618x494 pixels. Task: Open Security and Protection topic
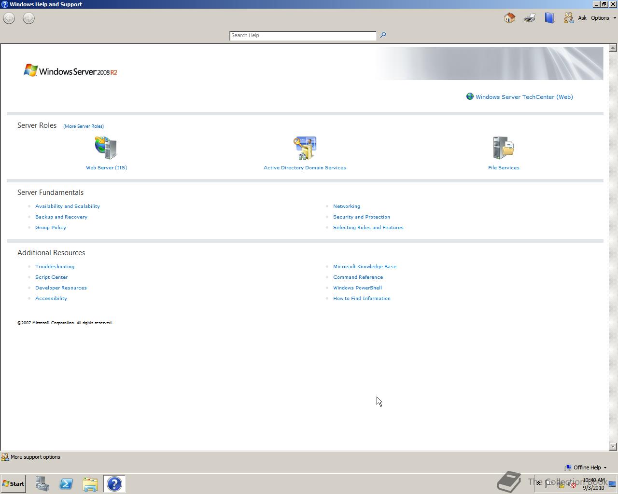pyautogui.click(x=362, y=217)
